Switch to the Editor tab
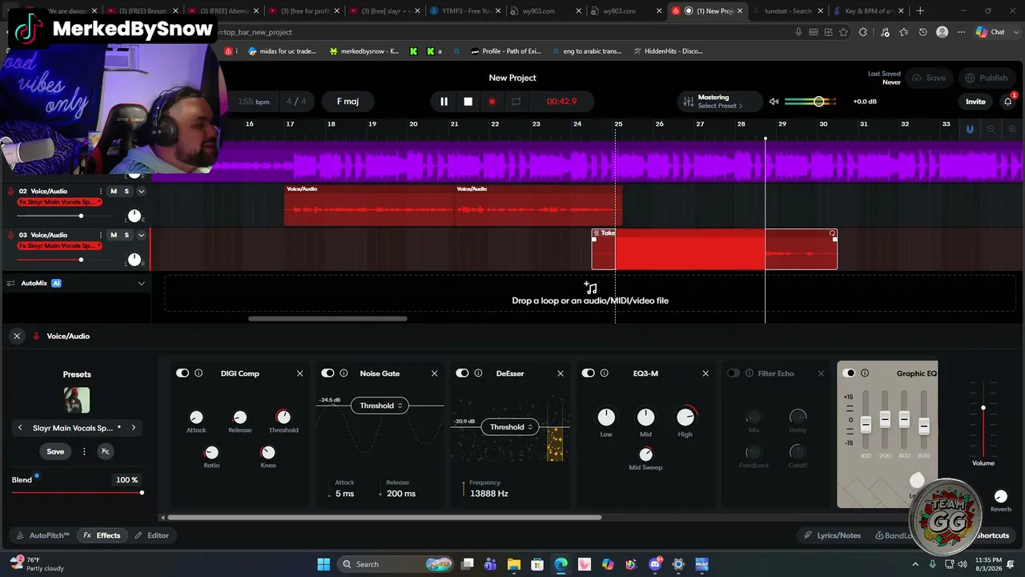 [151, 535]
